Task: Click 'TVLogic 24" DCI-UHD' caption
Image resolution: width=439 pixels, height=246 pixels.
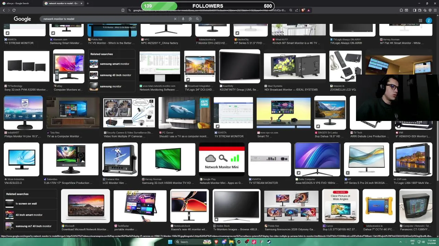Action: (199, 90)
